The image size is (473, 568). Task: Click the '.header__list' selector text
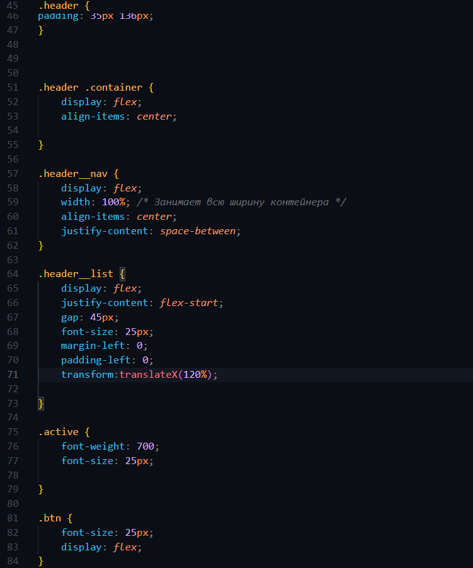tap(76, 274)
